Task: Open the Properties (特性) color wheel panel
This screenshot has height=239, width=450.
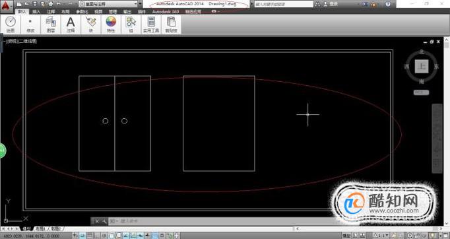Action: pos(111,24)
